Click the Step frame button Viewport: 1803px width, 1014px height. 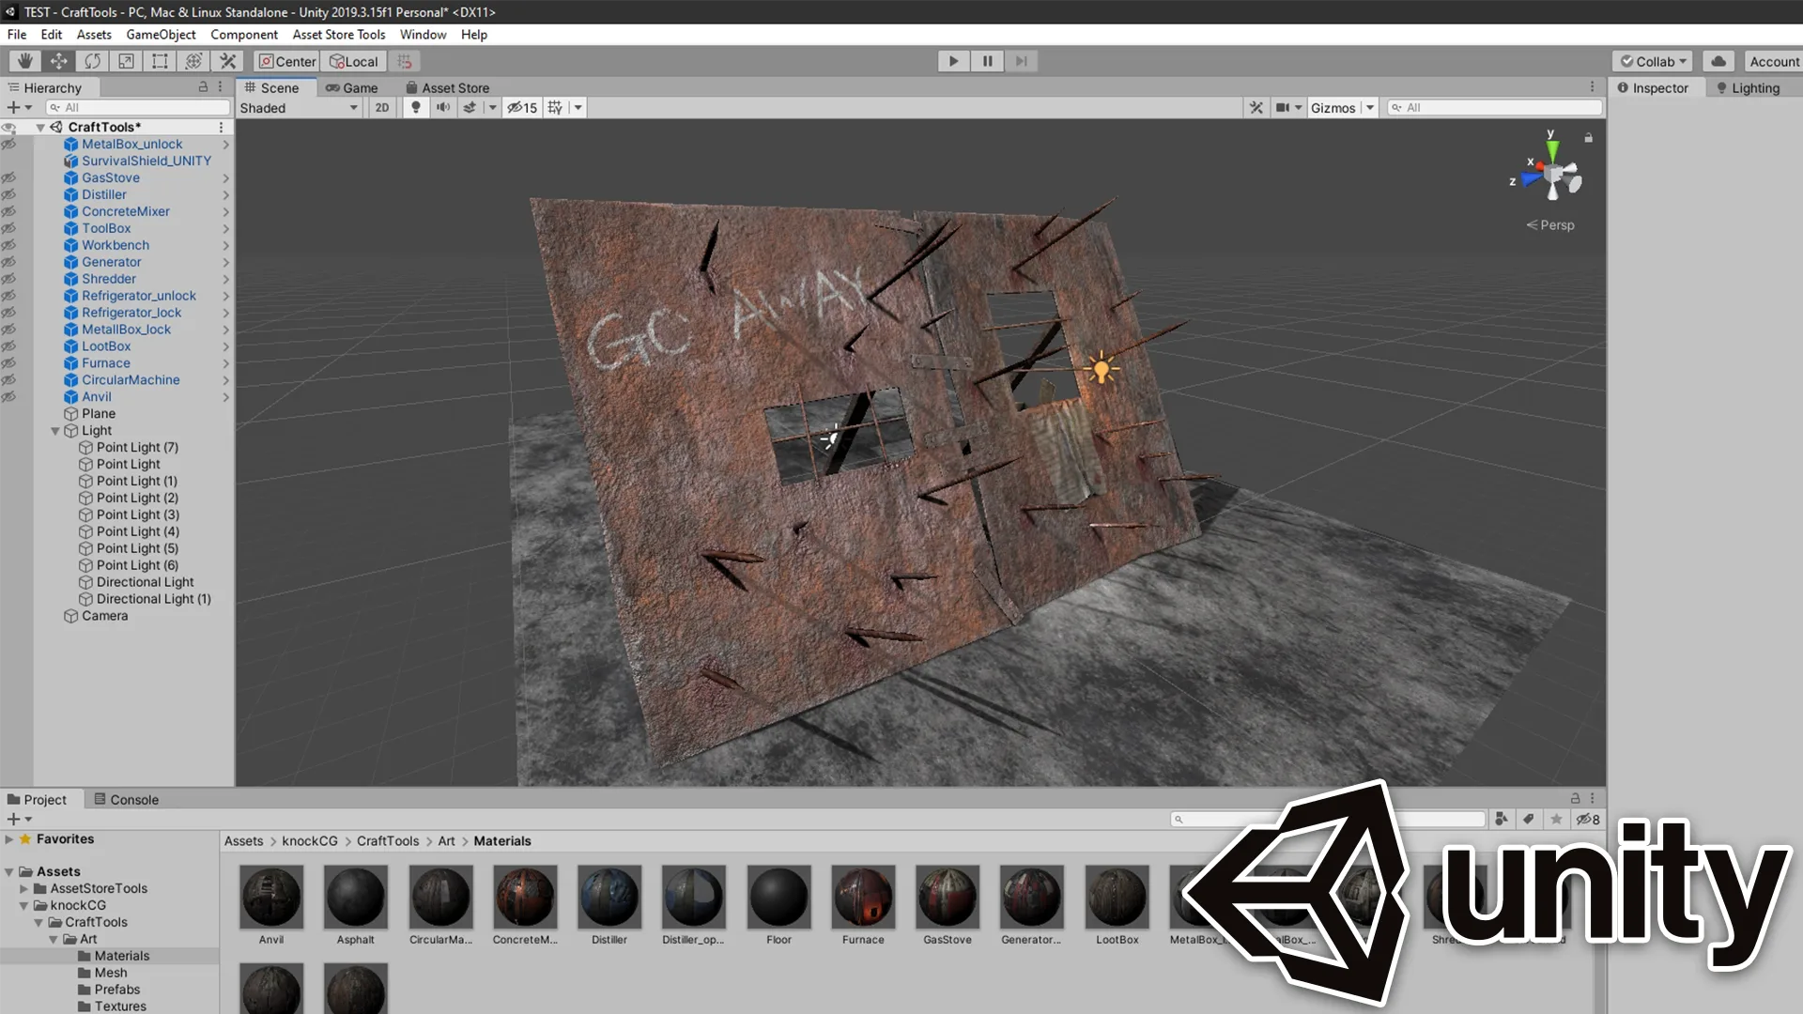1022,61
